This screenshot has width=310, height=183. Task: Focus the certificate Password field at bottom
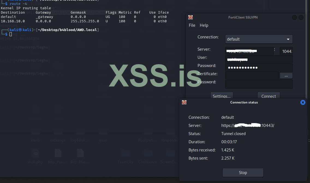259,84
